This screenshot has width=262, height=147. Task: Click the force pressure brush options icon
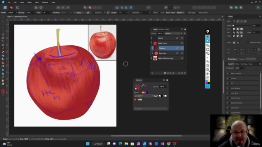tap(88, 13)
